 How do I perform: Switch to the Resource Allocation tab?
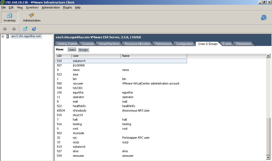137,44
